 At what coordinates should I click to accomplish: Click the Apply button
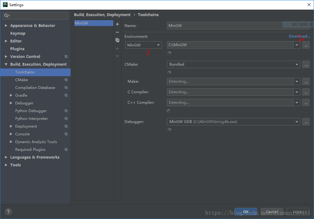pyautogui.click(x=298, y=212)
